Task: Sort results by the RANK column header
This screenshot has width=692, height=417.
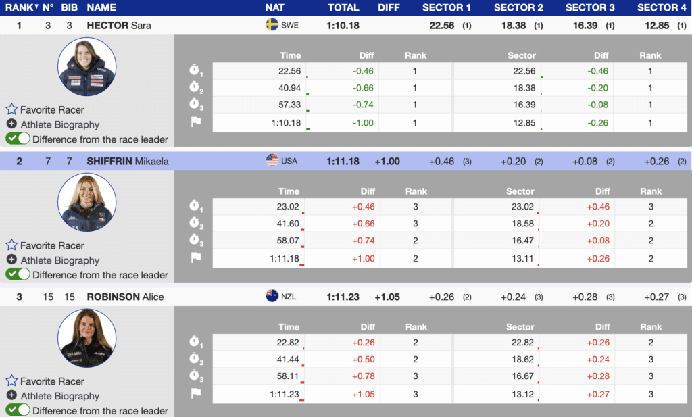Action: click(x=18, y=7)
